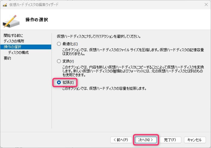Click the wizard icon in the title bar
Image resolution: width=211 pixels, height=148 pixels.
4,5
